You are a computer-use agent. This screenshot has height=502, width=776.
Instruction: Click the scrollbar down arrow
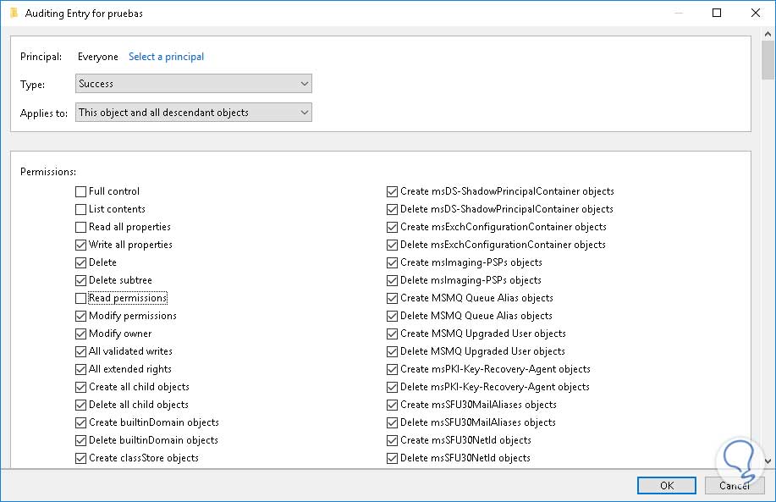pos(768,461)
